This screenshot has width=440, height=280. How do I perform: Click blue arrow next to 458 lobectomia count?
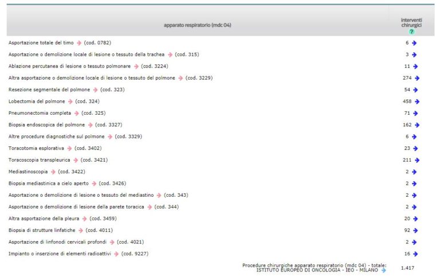click(417, 102)
